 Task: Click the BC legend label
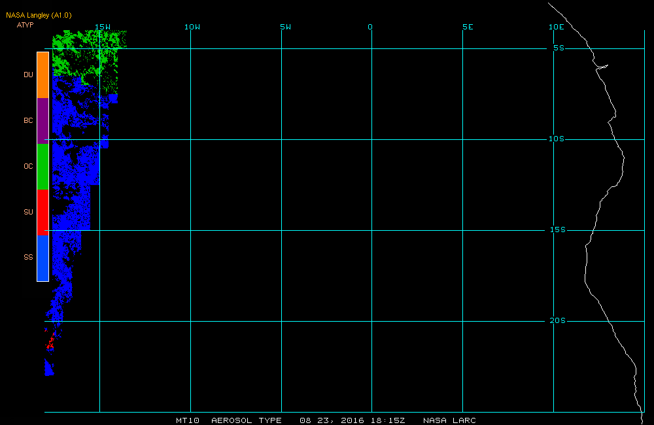[28, 120]
